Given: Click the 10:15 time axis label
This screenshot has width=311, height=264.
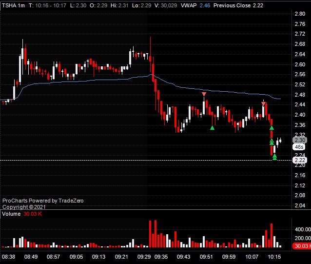Looking at the screenshot, I should point(274,257).
